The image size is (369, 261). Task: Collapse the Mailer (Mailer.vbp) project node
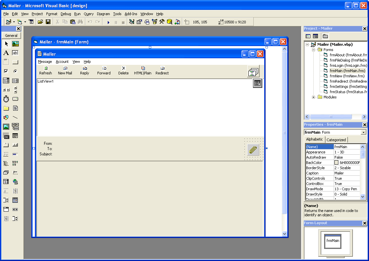point(307,44)
